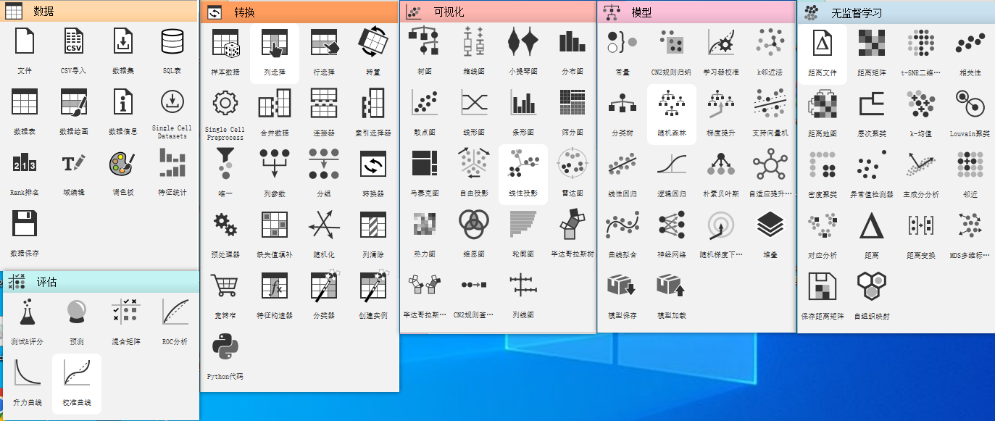Screen dimensions: 995x421
Task: Open the 散点图 scatter plot widget
Action: (x=425, y=103)
